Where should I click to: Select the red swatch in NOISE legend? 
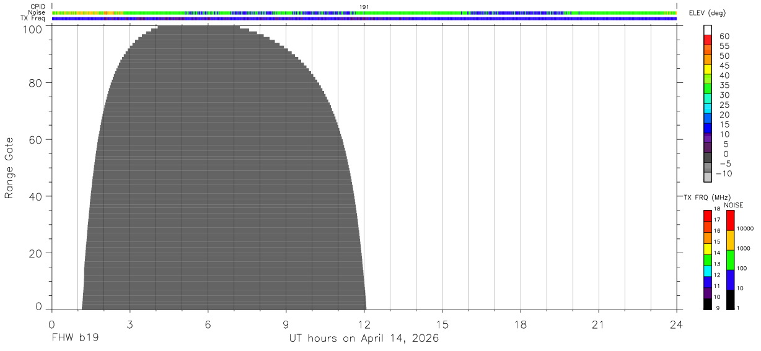[731, 220]
